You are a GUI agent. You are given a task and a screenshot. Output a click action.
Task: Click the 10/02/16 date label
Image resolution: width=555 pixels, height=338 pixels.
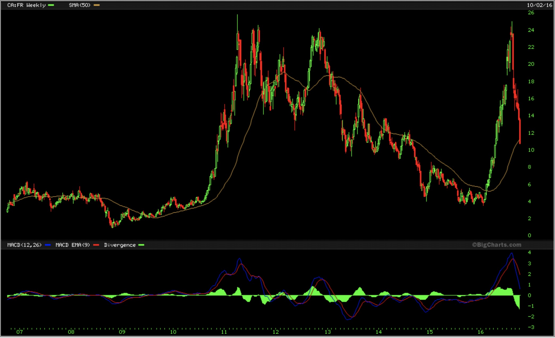(x=539, y=5)
